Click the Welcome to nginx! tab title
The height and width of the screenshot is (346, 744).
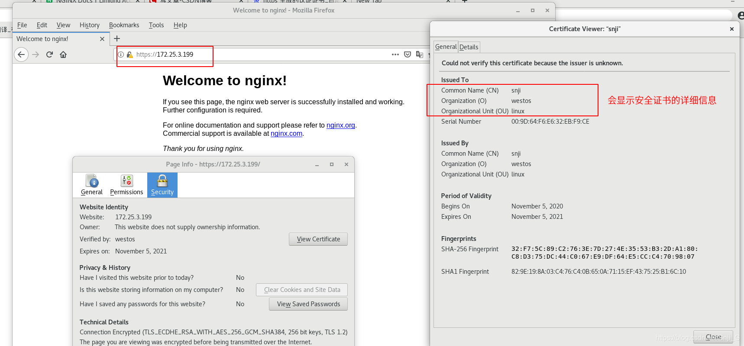[42, 39]
